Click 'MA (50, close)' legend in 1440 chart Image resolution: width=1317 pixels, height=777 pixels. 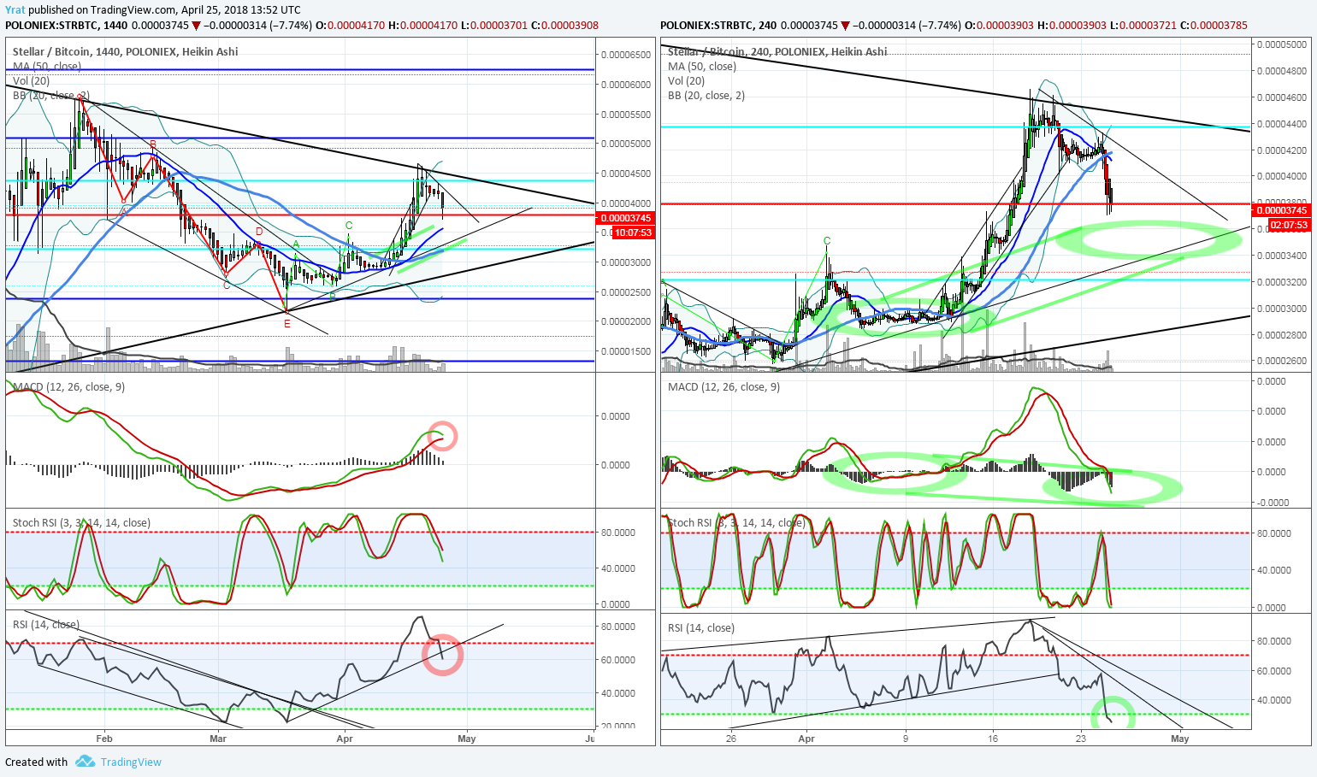[x=47, y=66]
